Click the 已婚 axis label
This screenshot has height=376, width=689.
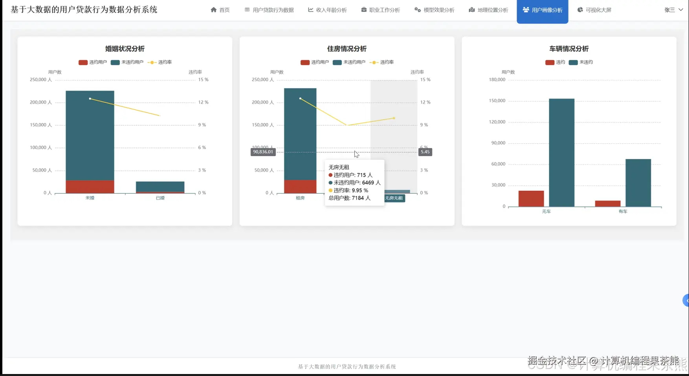coord(160,198)
